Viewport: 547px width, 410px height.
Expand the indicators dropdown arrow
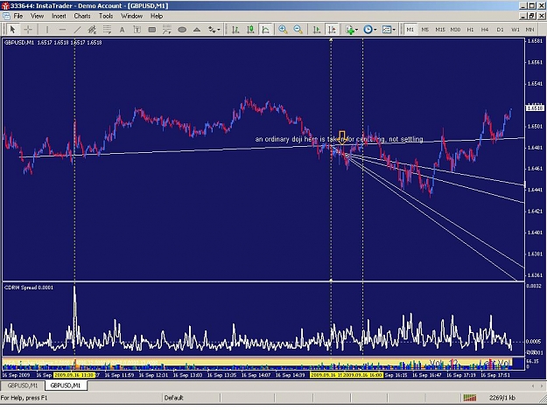(356, 30)
